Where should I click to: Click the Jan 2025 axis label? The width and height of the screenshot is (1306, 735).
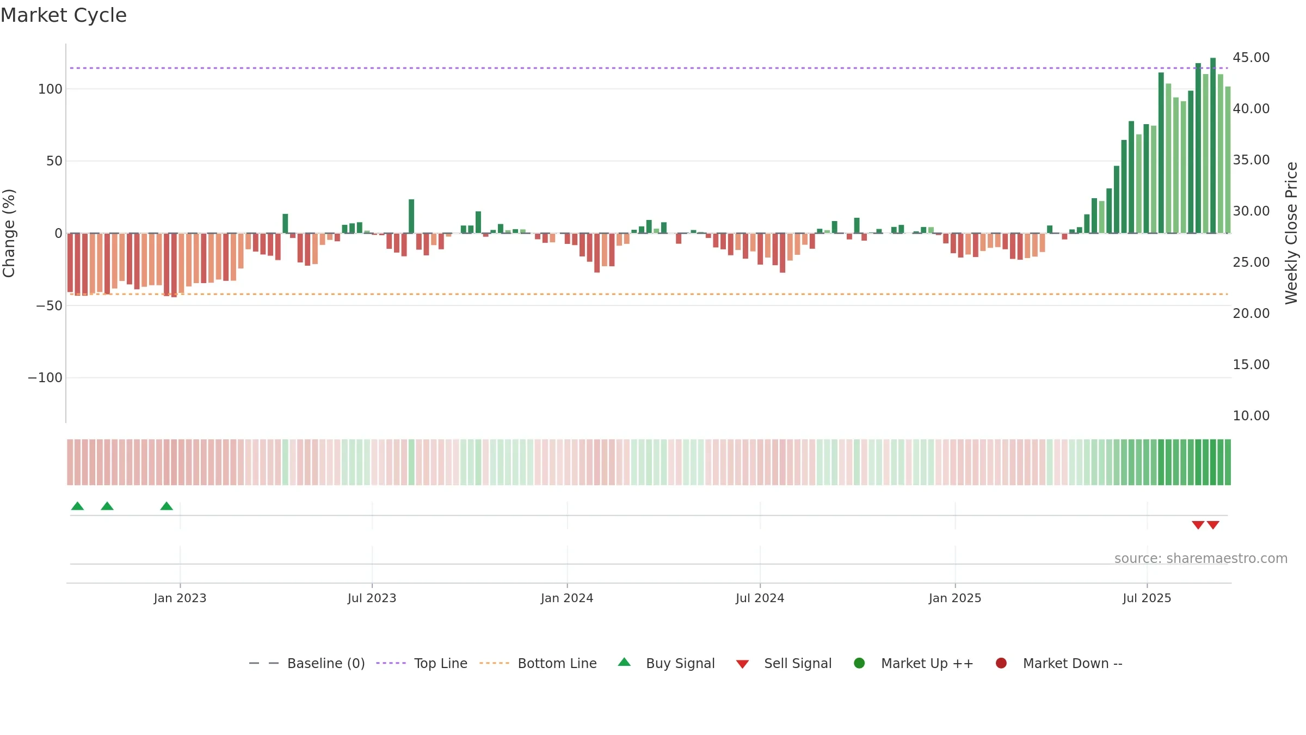[x=955, y=598]
